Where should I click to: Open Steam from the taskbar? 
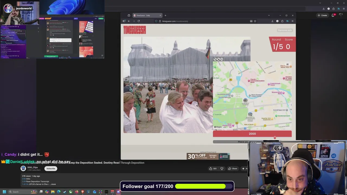(x=65, y=192)
